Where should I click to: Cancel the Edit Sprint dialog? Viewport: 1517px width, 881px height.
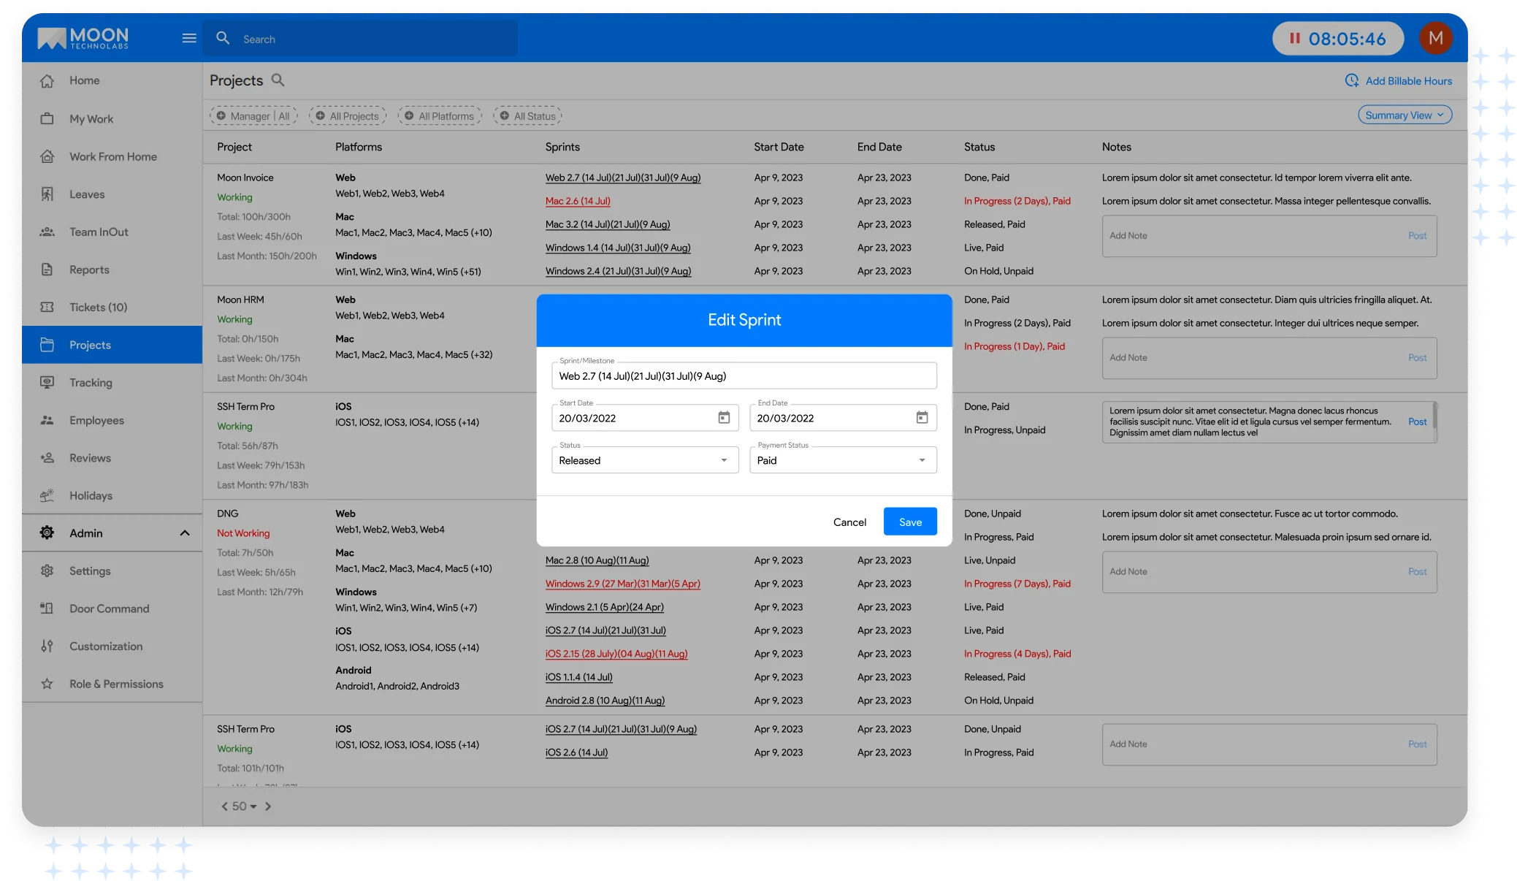click(849, 522)
